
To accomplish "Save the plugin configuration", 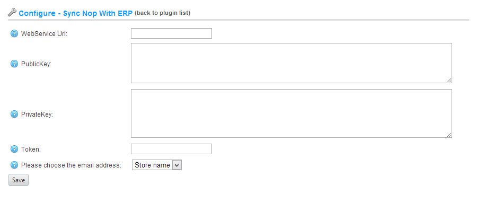I will click(19, 180).
